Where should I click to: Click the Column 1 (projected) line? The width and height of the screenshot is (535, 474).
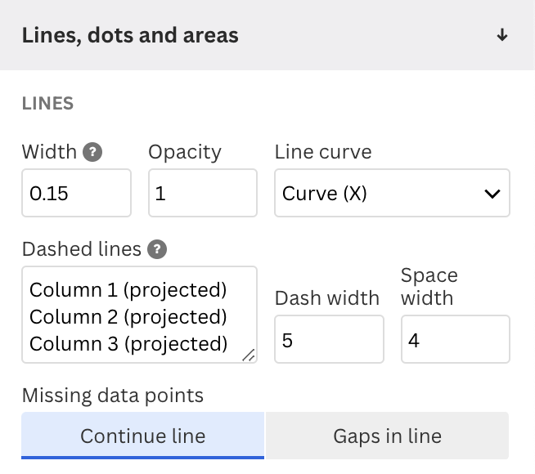pyautogui.click(x=128, y=290)
